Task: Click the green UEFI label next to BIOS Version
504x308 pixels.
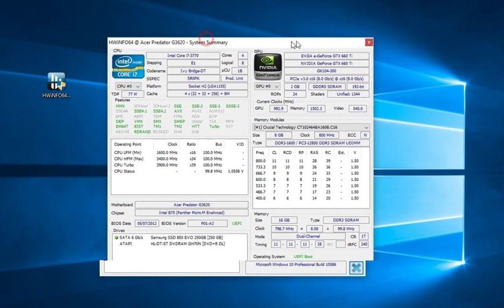Action: [237, 224]
